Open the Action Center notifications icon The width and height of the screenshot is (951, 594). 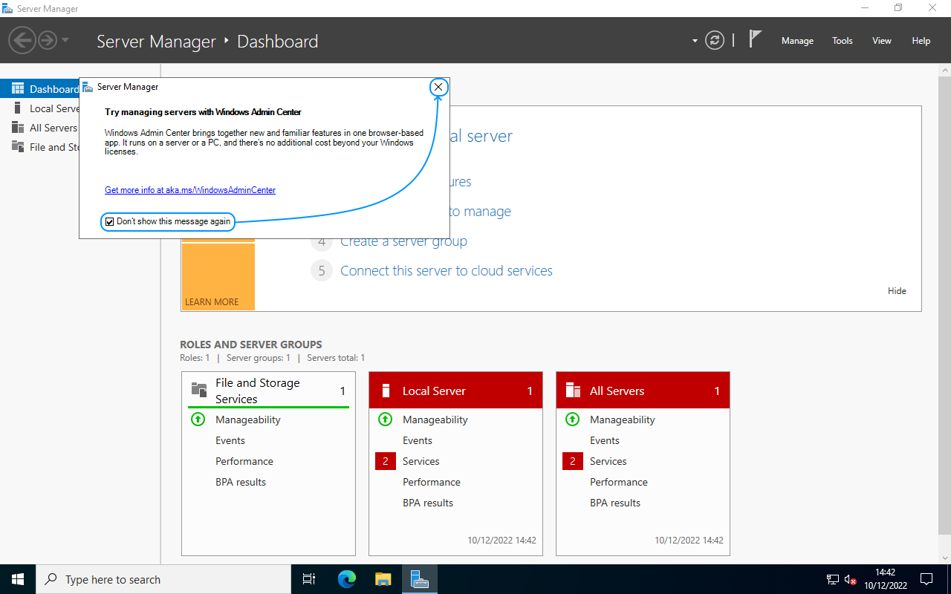click(926, 579)
